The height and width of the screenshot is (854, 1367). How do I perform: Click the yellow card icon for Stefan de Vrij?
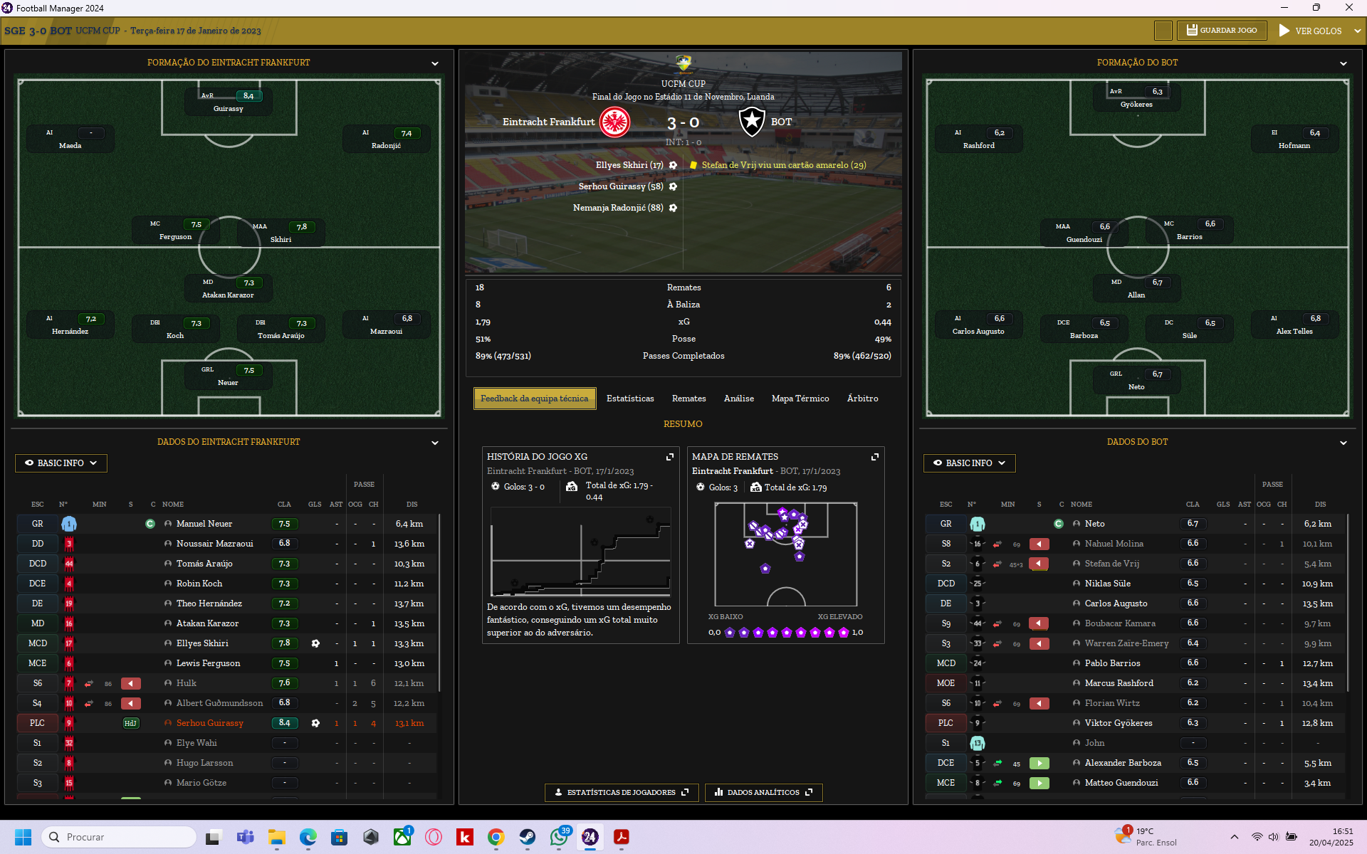(x=693, y=165)
